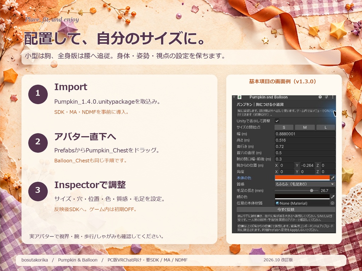Click the 首穴の直径 field showing 0.5

[305, 153]
